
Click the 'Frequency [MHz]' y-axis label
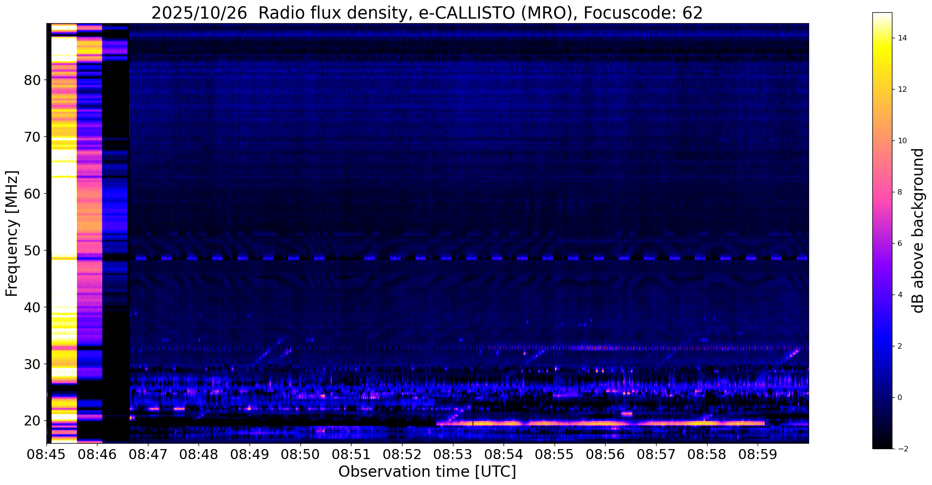click(12, 233)
